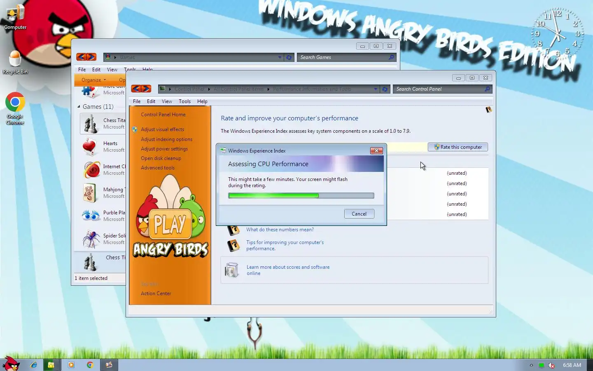Open View menu in Games window
This screenshot has width=593, height=371.
click(112, 70)
